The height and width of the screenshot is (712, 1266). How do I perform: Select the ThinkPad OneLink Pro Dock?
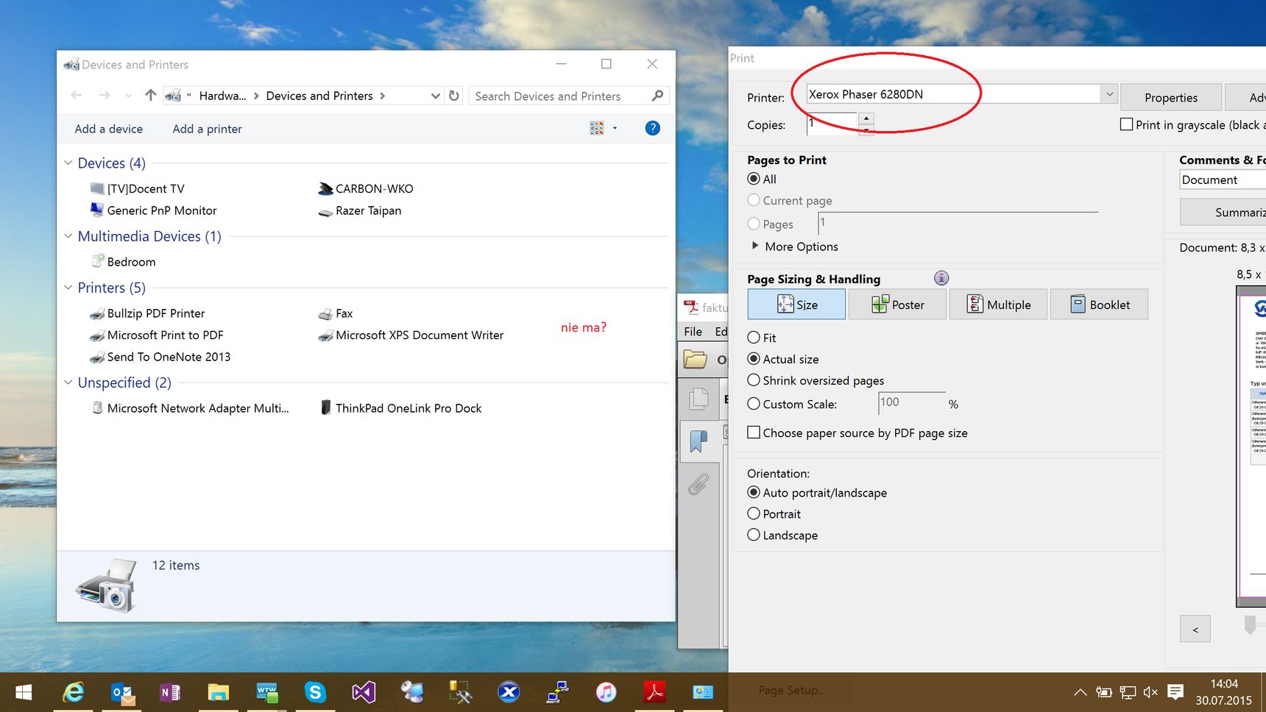400,408
